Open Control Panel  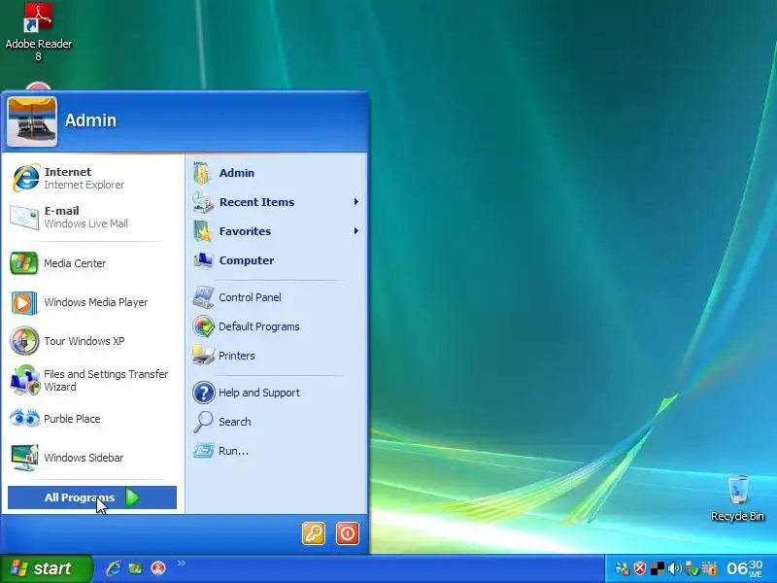click(x=277, y=297)
